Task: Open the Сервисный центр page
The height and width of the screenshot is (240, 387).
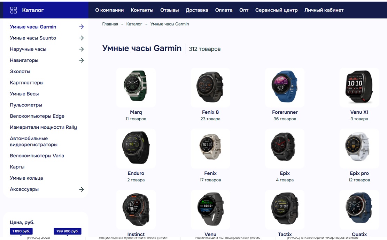Action: 276,10
